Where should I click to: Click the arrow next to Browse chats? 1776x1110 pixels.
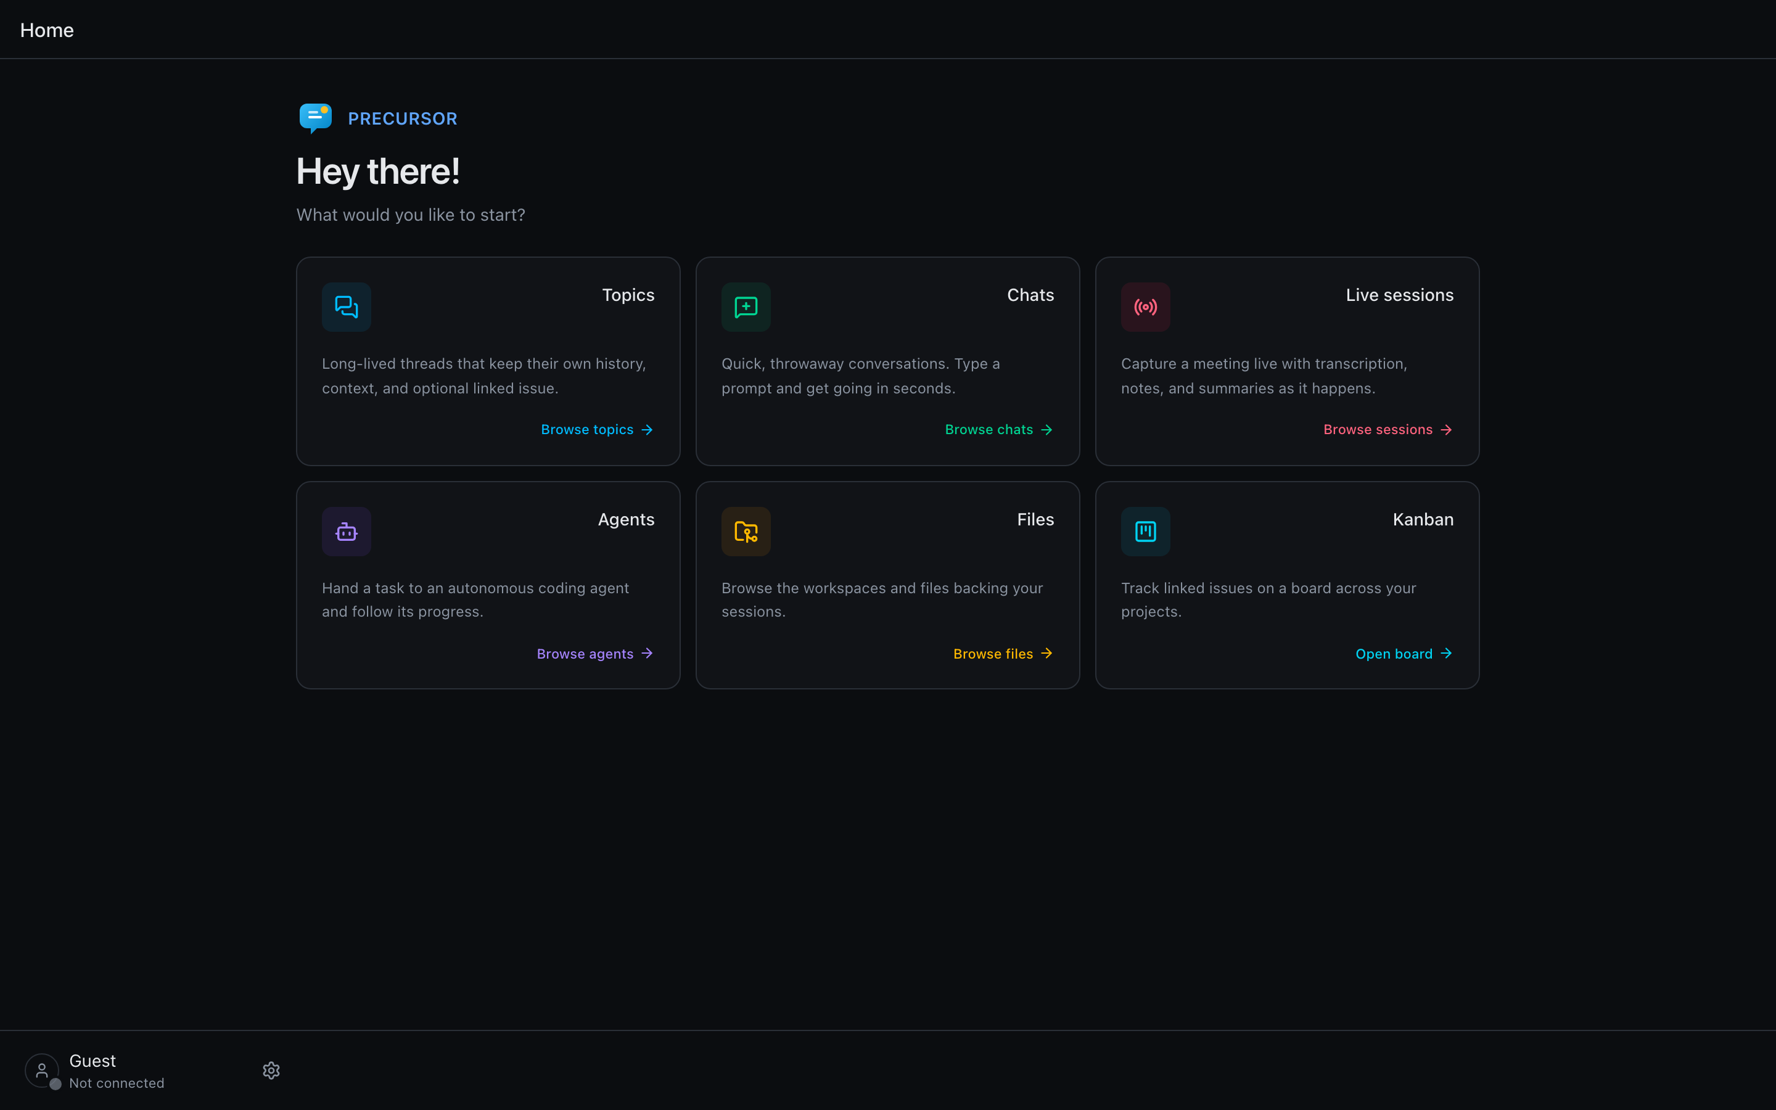[x=1046, y=429]
